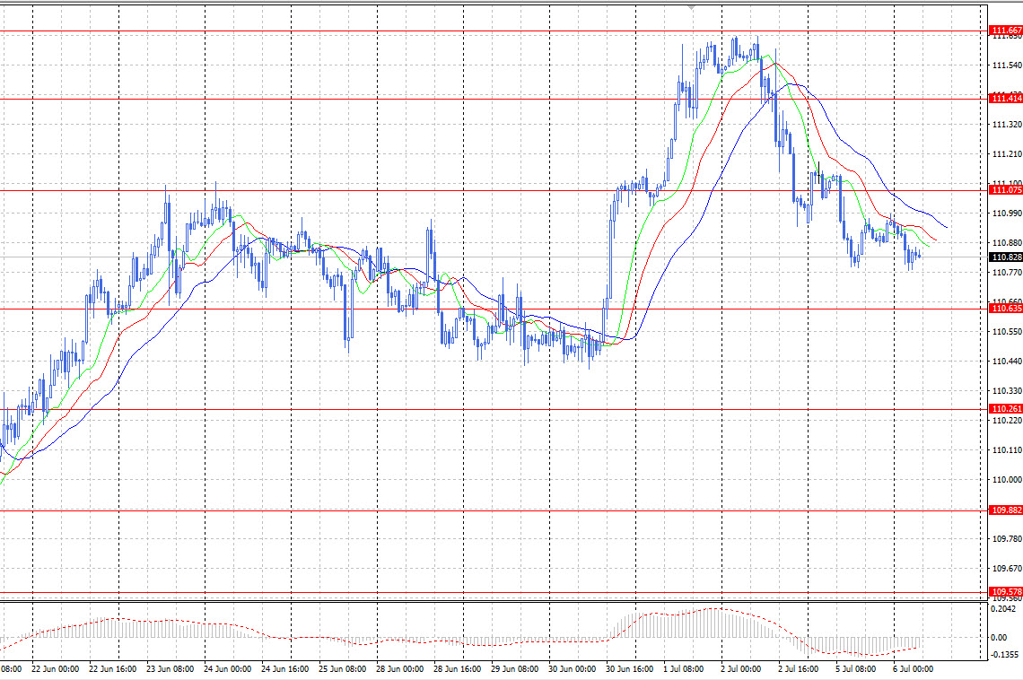1023x680 pixels.
Task: Click the -0.1355 indicator scale value
Action: coord(1004,655)
